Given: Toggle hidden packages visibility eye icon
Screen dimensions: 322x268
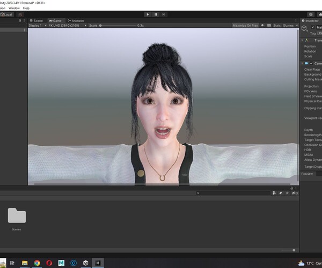Looking at the screenshot, I should coord(295,193).
